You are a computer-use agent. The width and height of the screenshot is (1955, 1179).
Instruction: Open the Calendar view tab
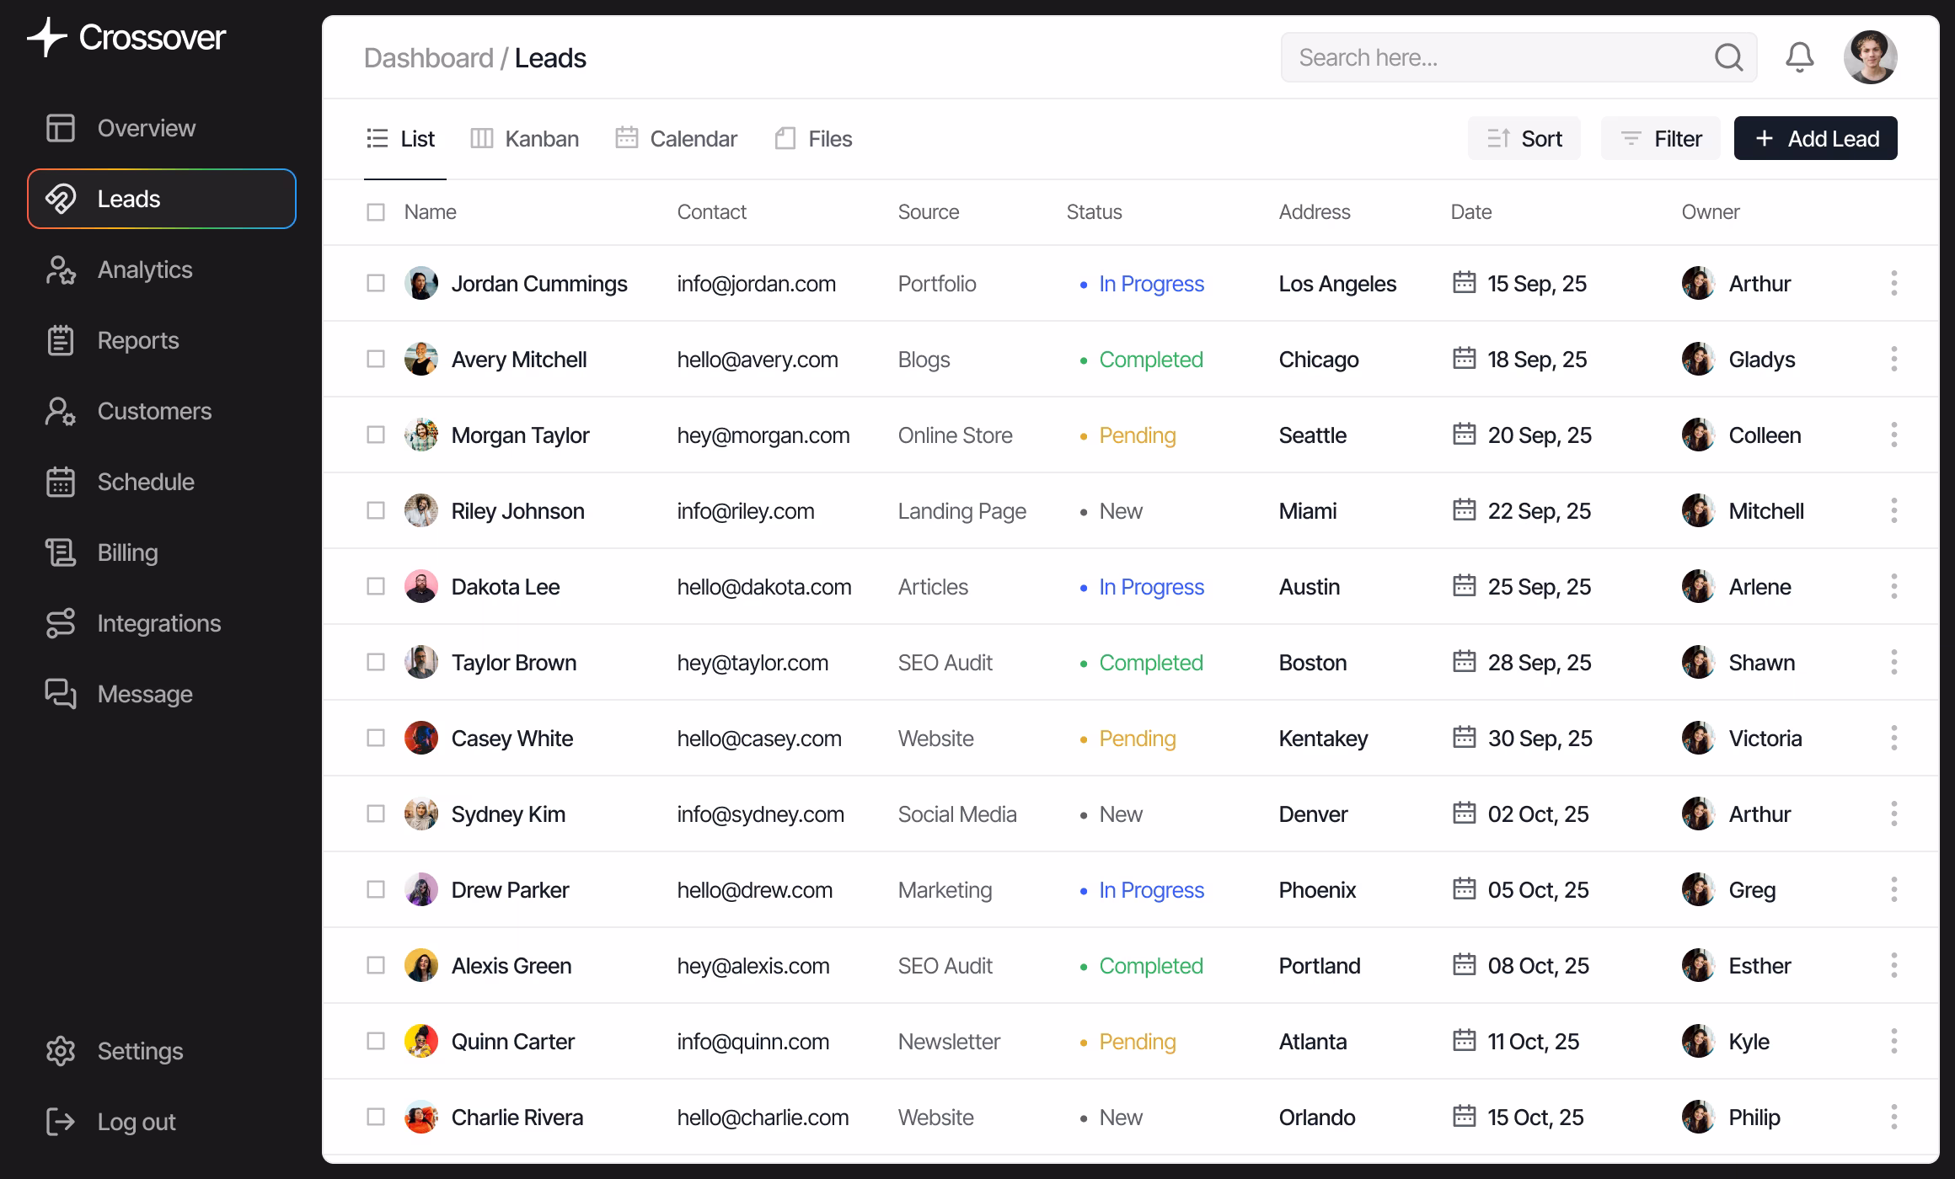tap(675, 138)
